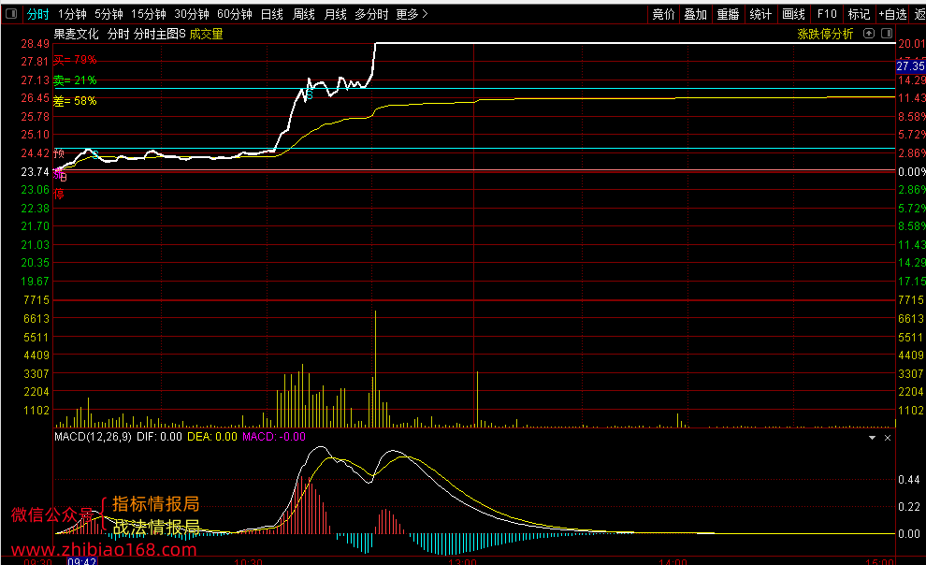Switch to the 60分钟 chart period
This screenshot has width=926, height=565.
click(235, 14)
